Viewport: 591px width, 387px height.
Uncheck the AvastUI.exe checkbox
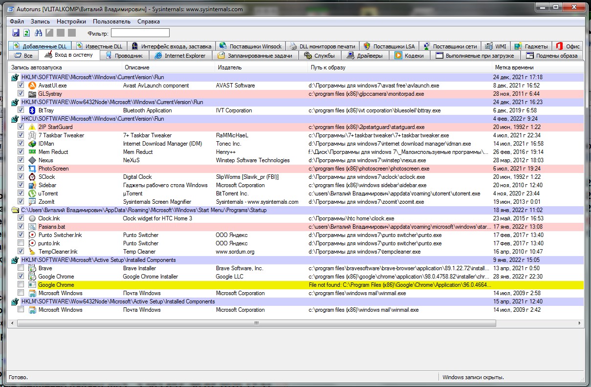click(21, 86)
